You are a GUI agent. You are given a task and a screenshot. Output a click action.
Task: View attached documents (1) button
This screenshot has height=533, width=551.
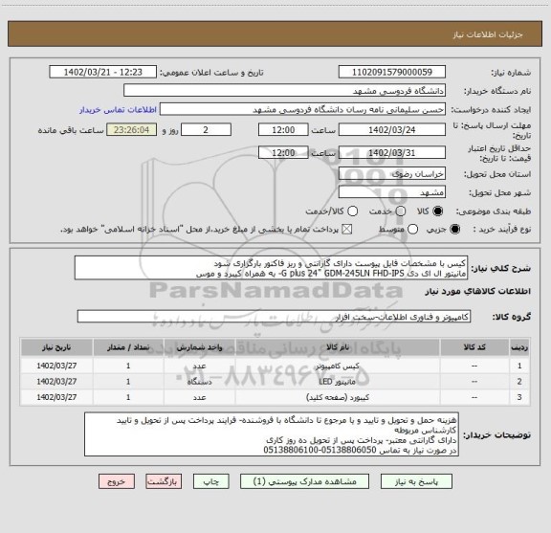pos(304,481)
